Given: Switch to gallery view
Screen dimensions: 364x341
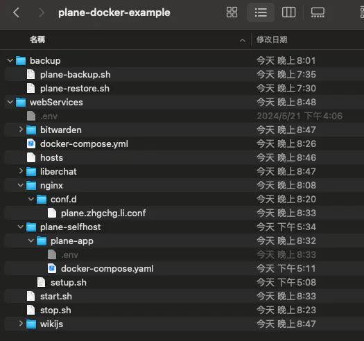Looking at the screenshot, I should pyautogui.click(x=318, y=12).
